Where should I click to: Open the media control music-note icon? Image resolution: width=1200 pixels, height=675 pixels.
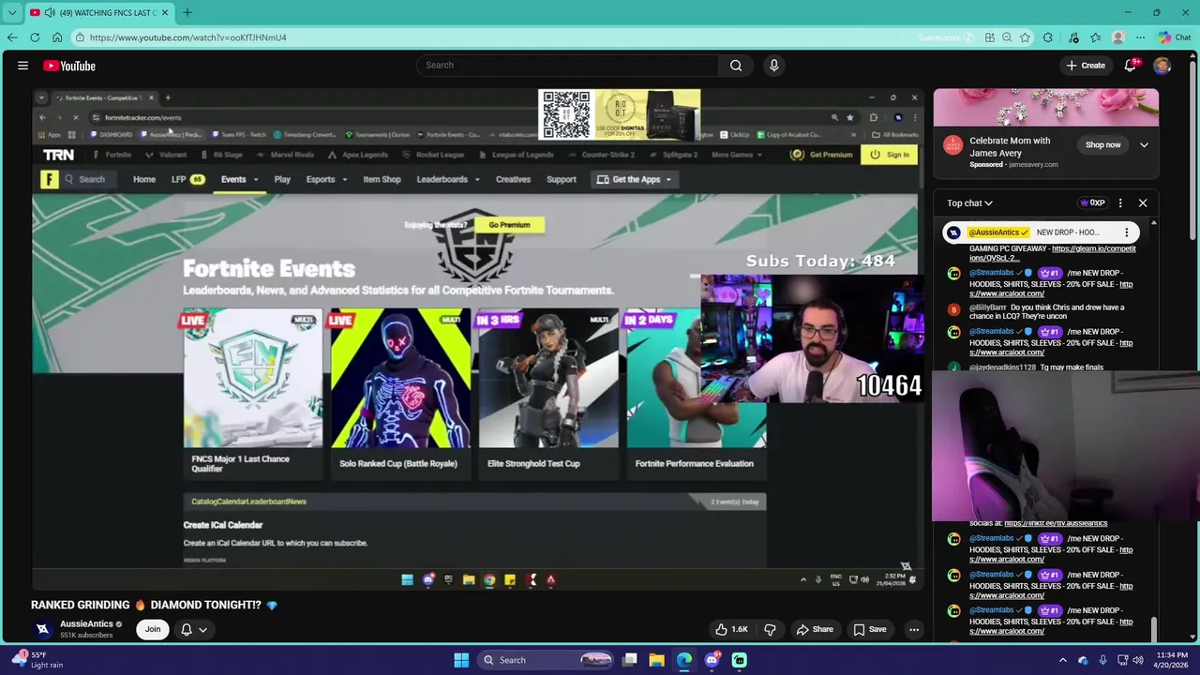(x=1073, y=37)
